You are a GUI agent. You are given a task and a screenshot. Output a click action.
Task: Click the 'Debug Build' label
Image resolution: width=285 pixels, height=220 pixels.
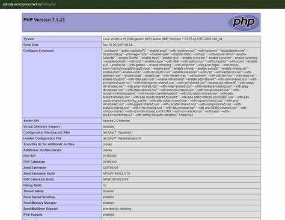[x=32, y=185]
